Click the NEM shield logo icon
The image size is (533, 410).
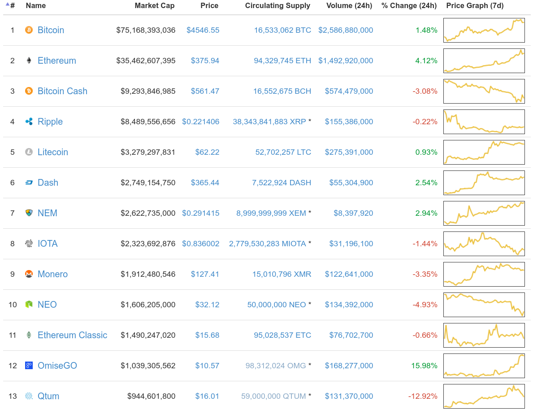pyautogui.click(x=29, y=213)
